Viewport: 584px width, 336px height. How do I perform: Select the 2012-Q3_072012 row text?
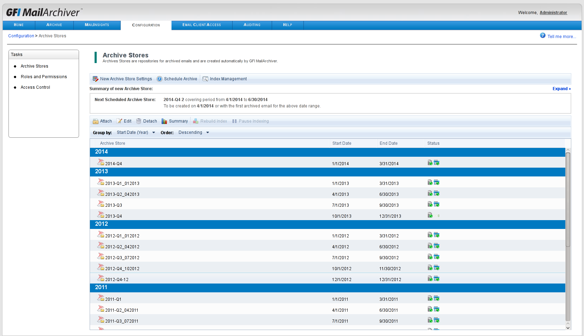pos(122,258)
